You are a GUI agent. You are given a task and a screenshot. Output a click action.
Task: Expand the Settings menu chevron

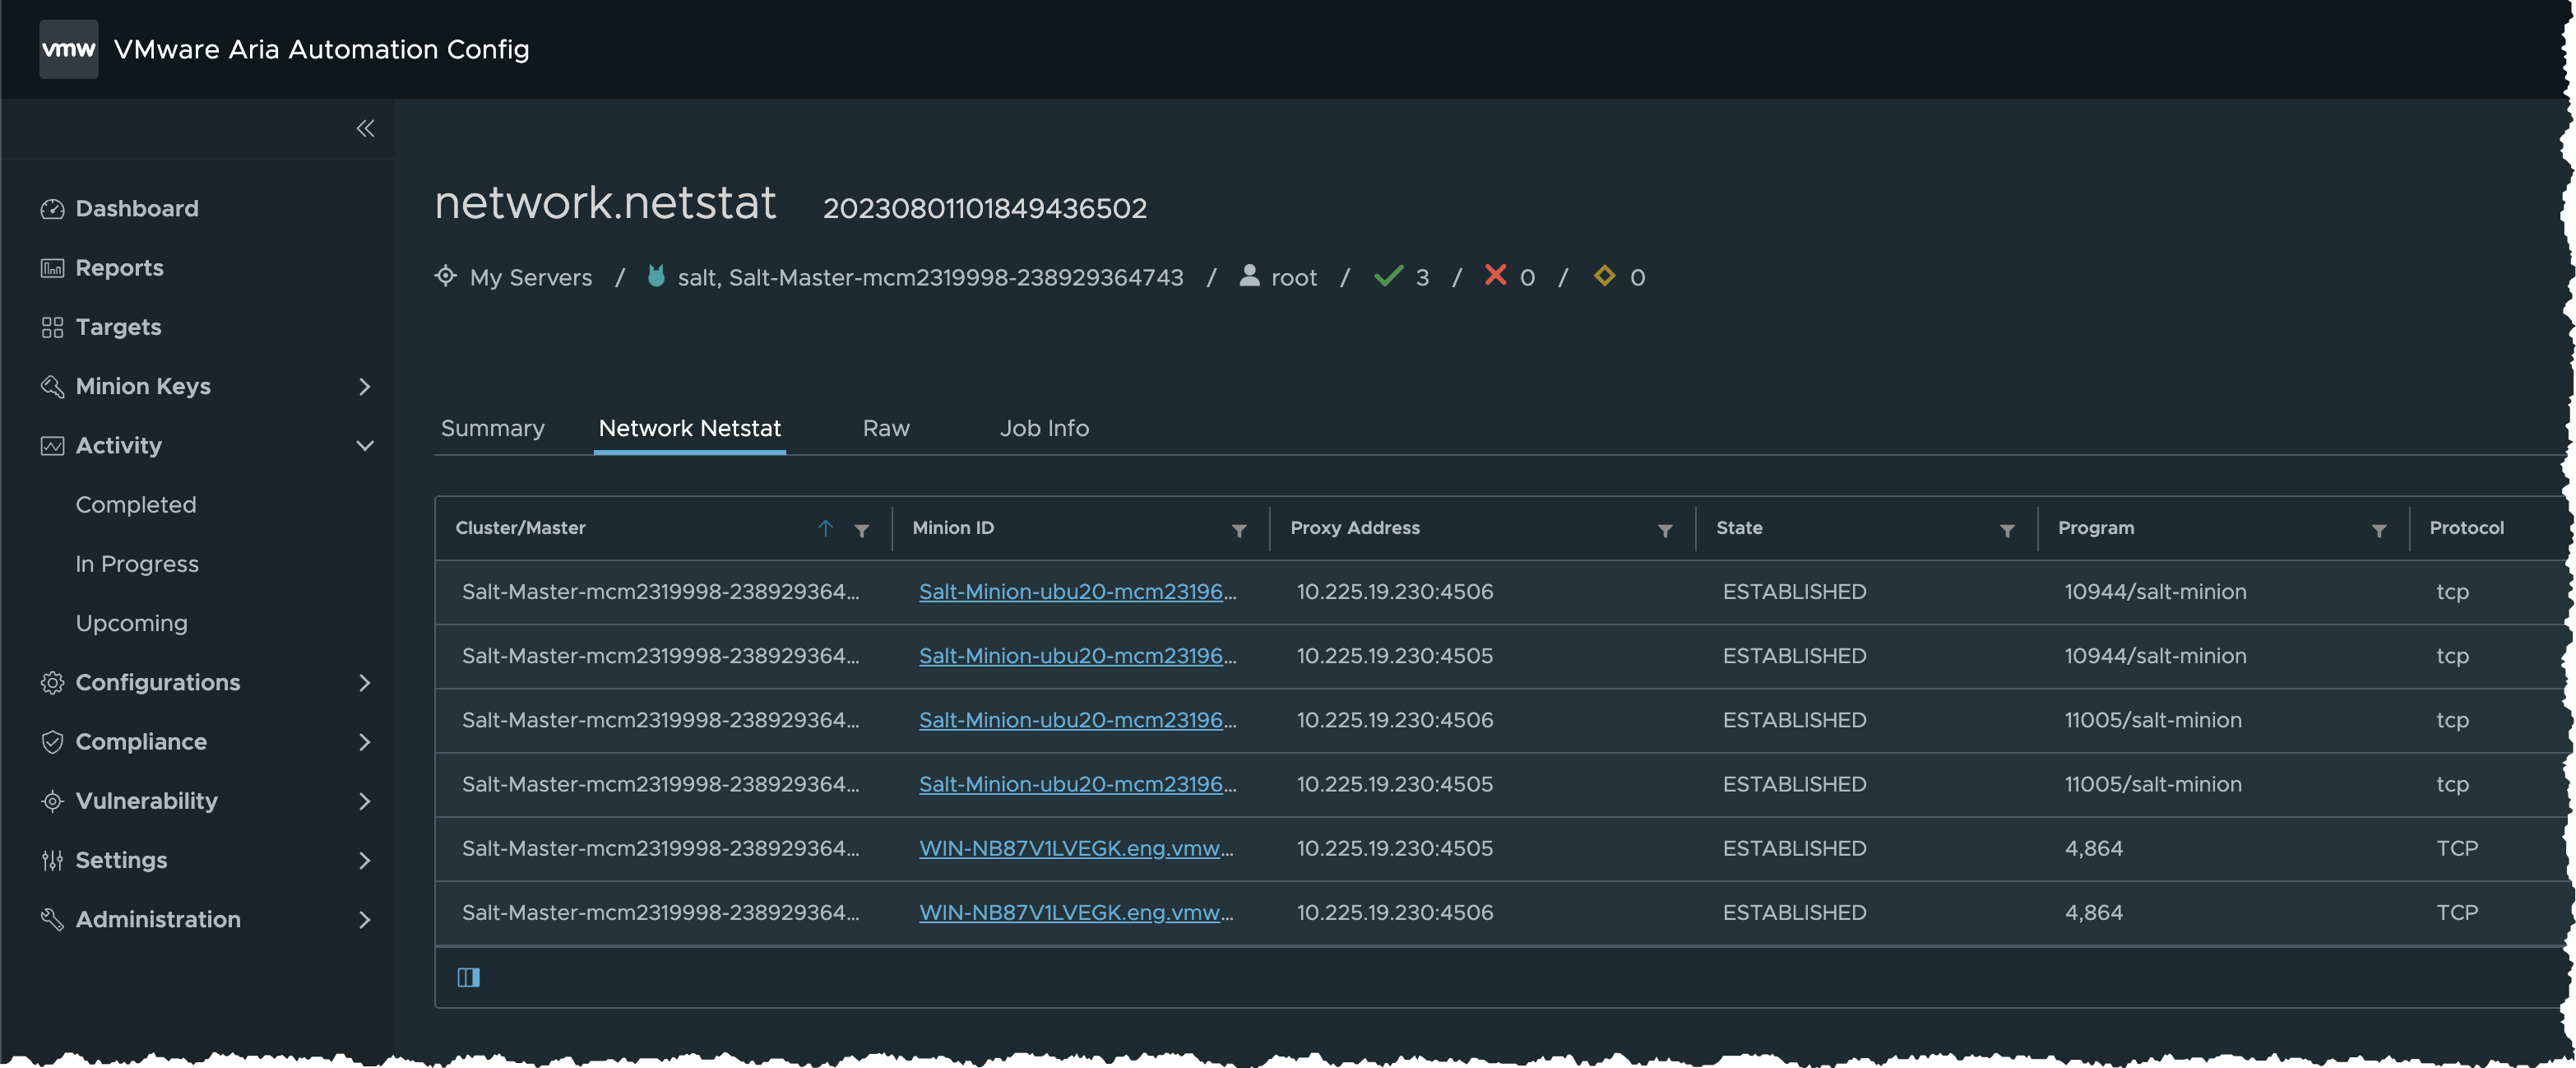click(365, 859)
